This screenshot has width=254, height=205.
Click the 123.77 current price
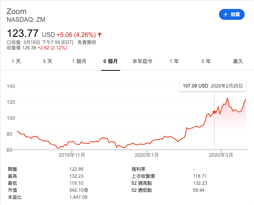[x=23, y=33]
